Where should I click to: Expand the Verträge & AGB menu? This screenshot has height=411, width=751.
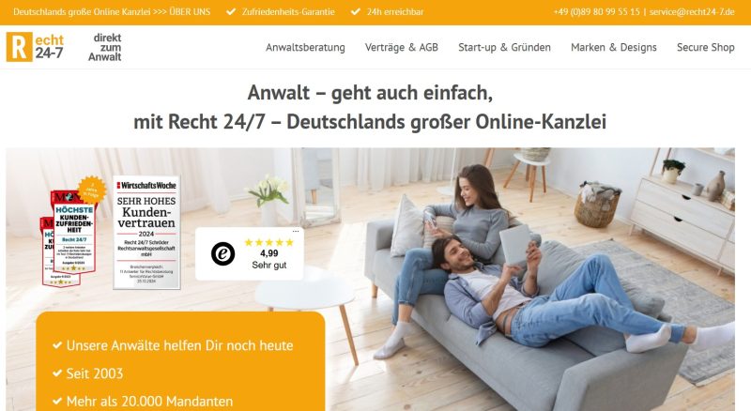402,48
